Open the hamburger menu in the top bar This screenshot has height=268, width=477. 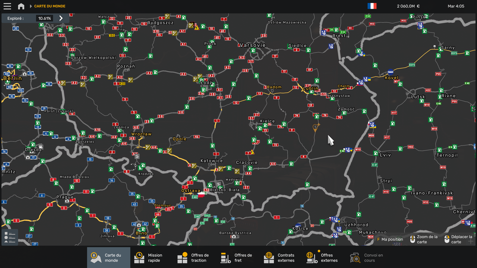(x=7, y=6)
